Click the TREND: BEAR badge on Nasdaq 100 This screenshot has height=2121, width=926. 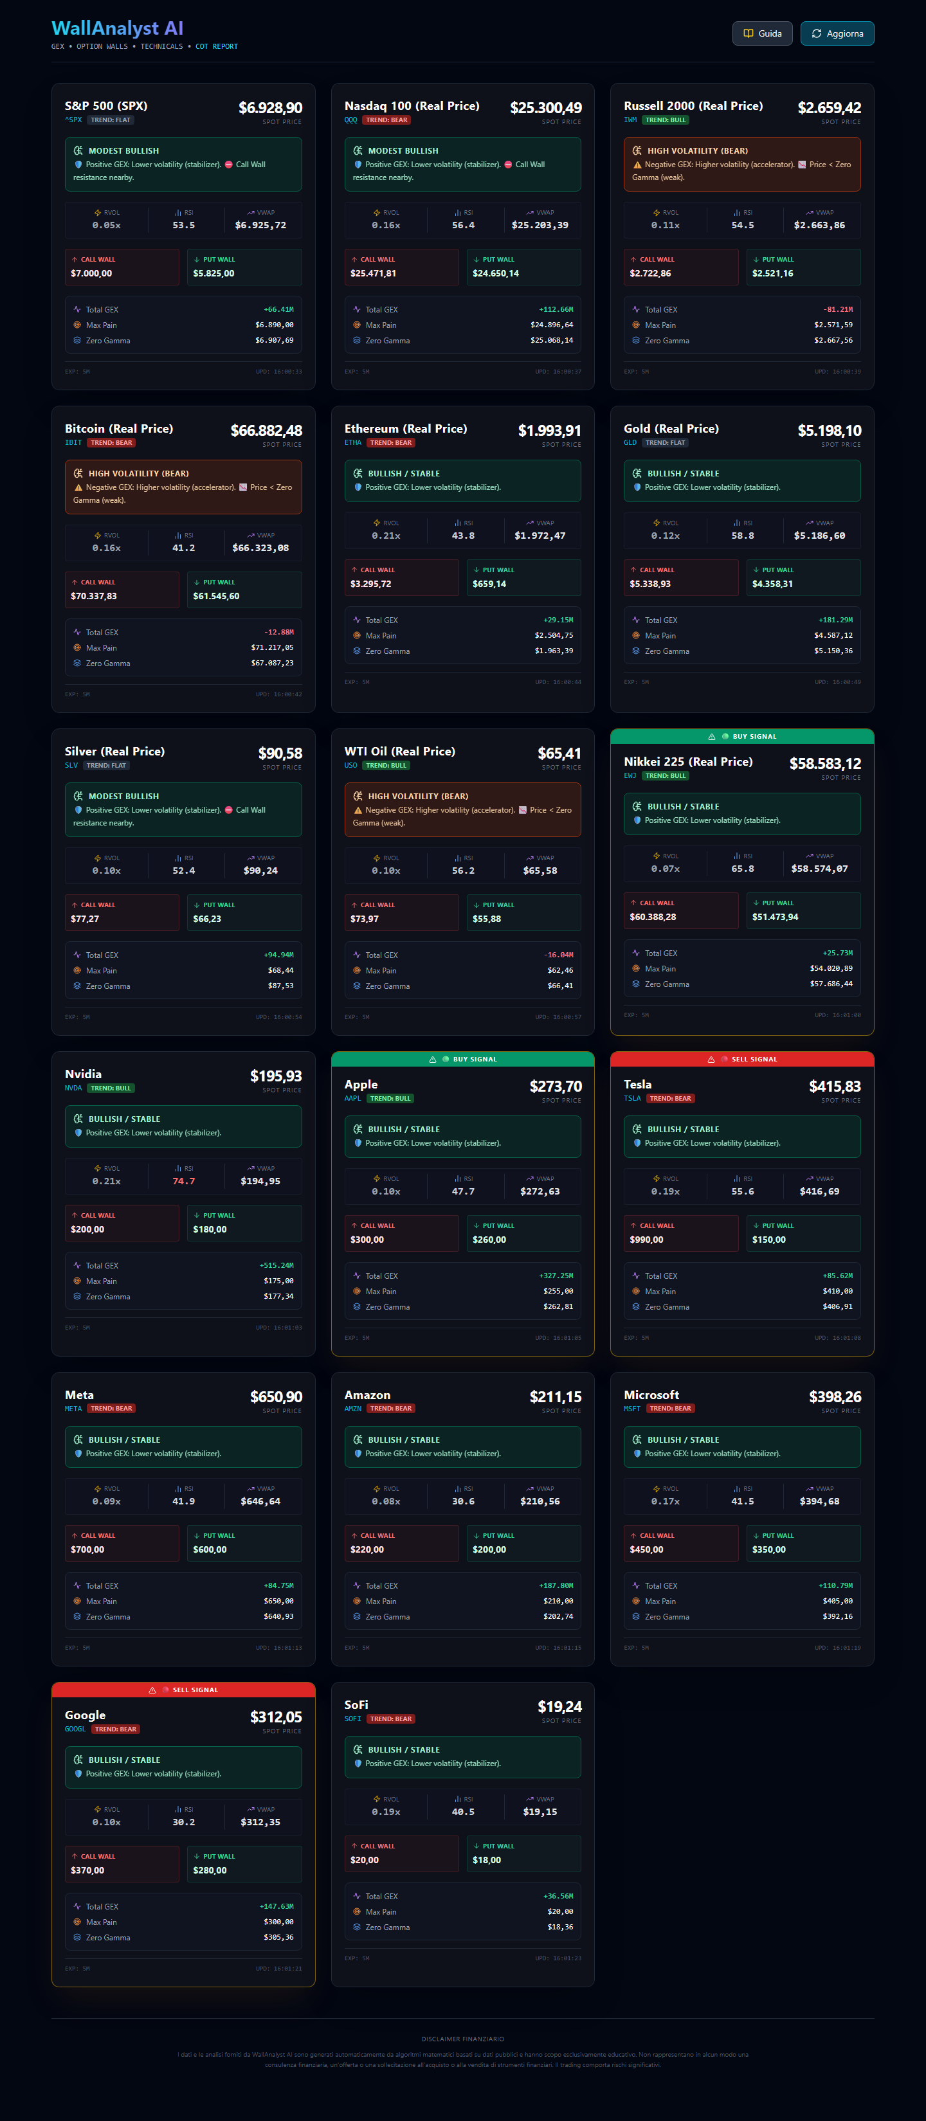[x=386, y=120]
